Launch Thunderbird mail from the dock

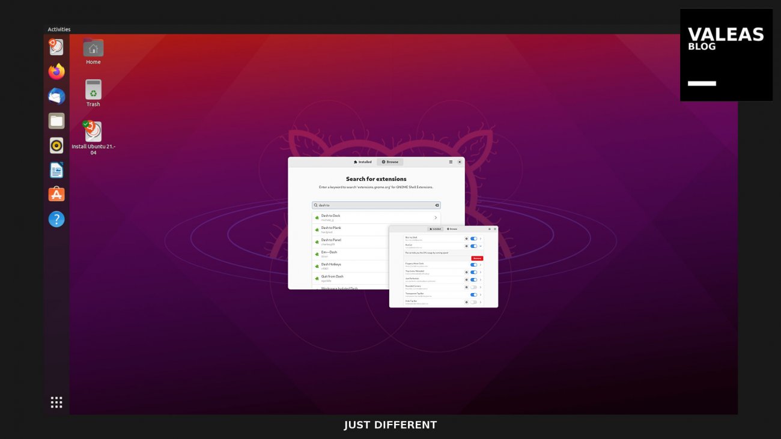pos(56,96)
